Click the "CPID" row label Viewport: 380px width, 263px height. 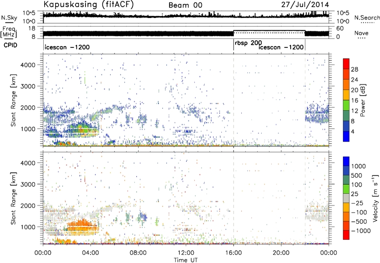click(x=10, y=45)
